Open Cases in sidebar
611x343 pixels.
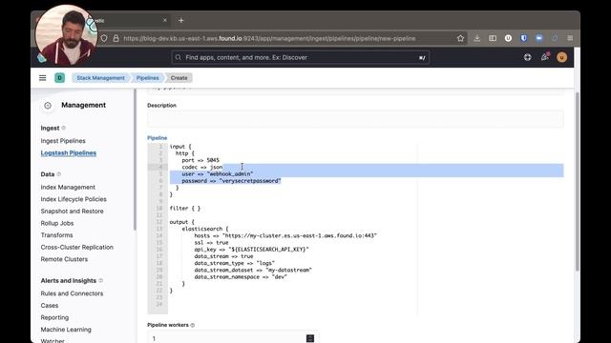point(50,306)
